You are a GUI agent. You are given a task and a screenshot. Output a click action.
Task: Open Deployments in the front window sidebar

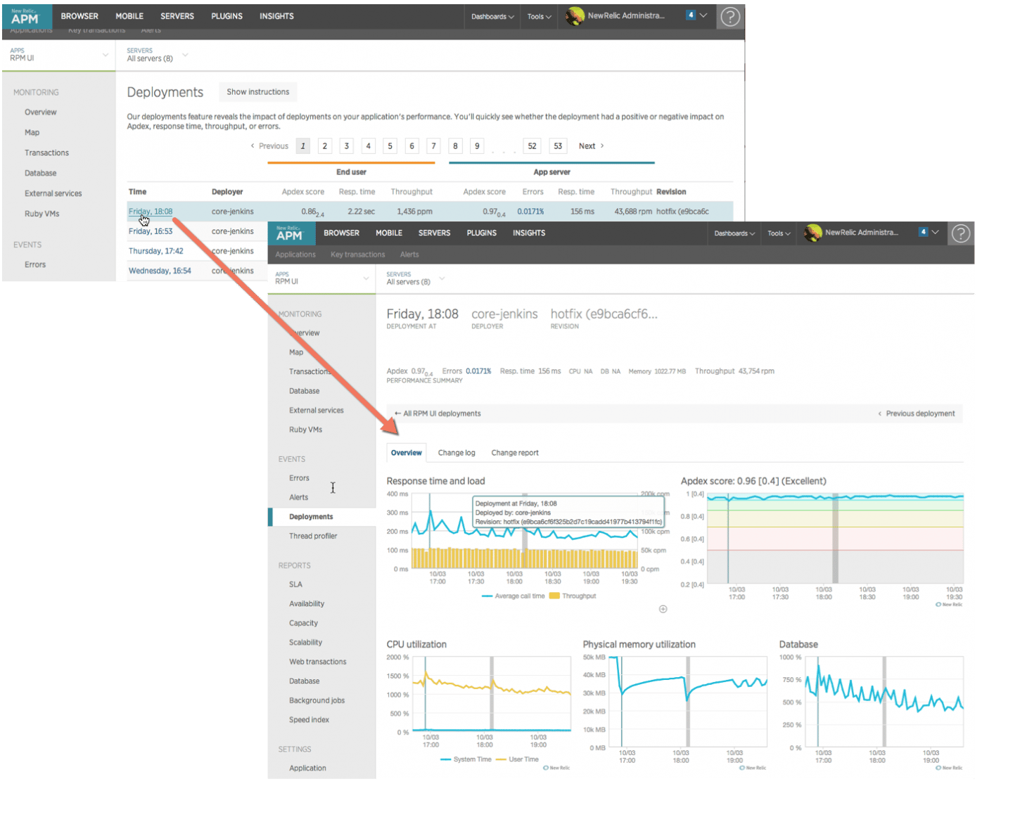tap(311, 517)
